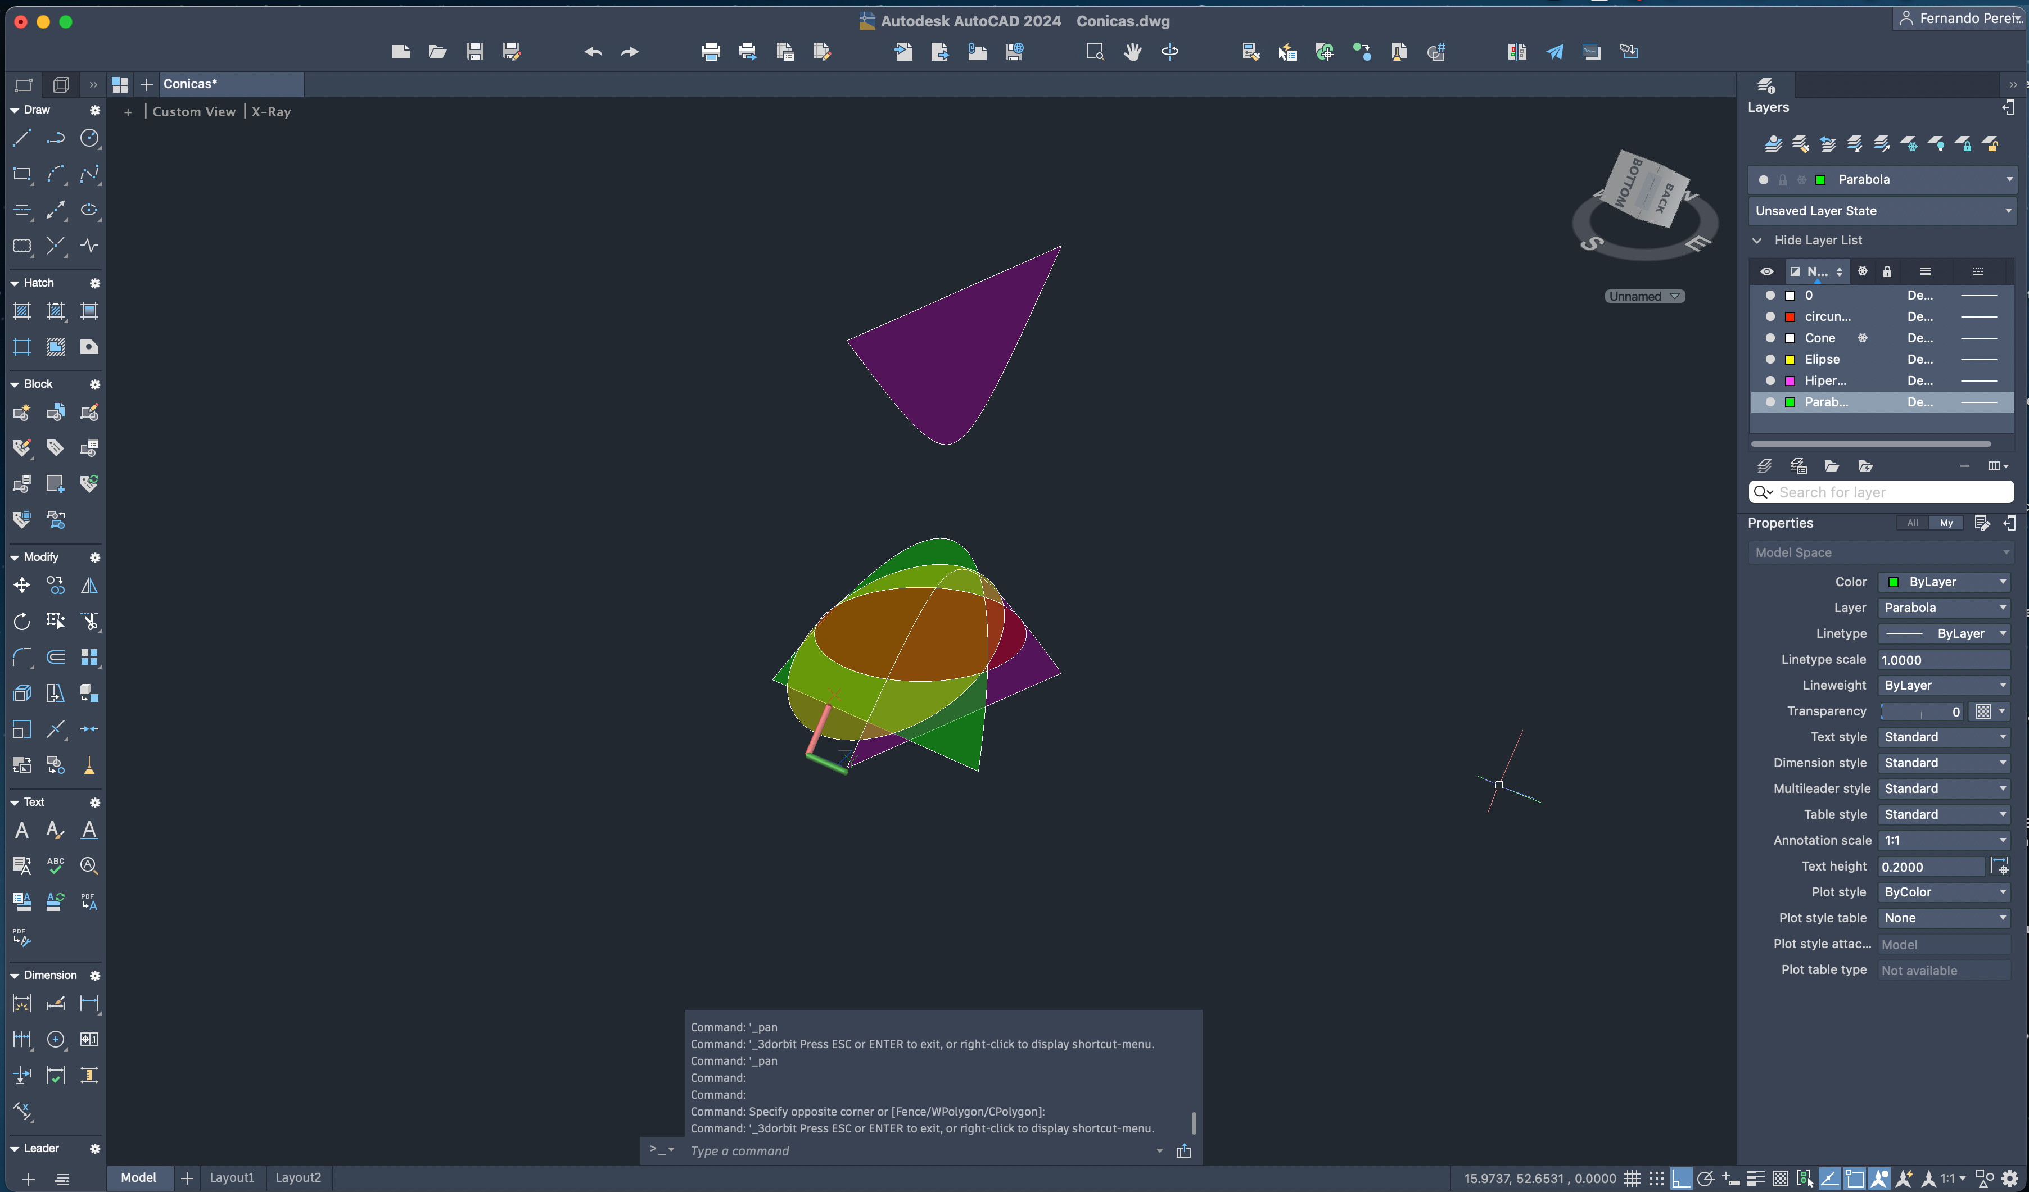Screen dimensions: 2029x1192
Task: Toggle ortho mode in status bar
Action: [1680, 1179]
